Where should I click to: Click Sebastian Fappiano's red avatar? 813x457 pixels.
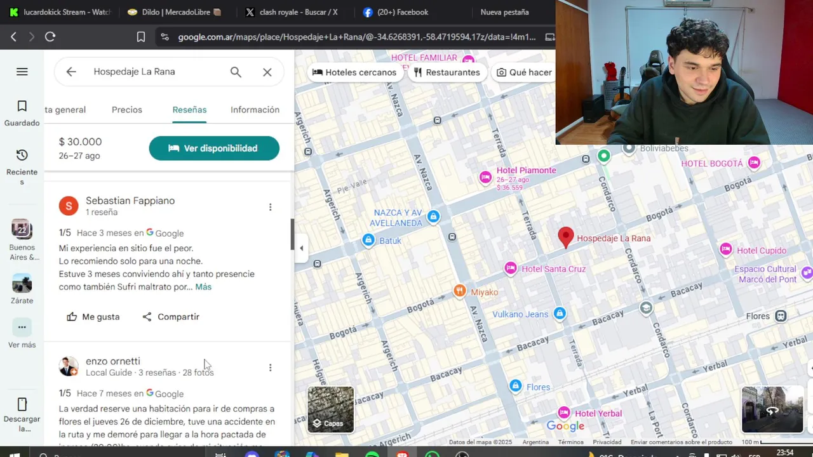(69, 206)
